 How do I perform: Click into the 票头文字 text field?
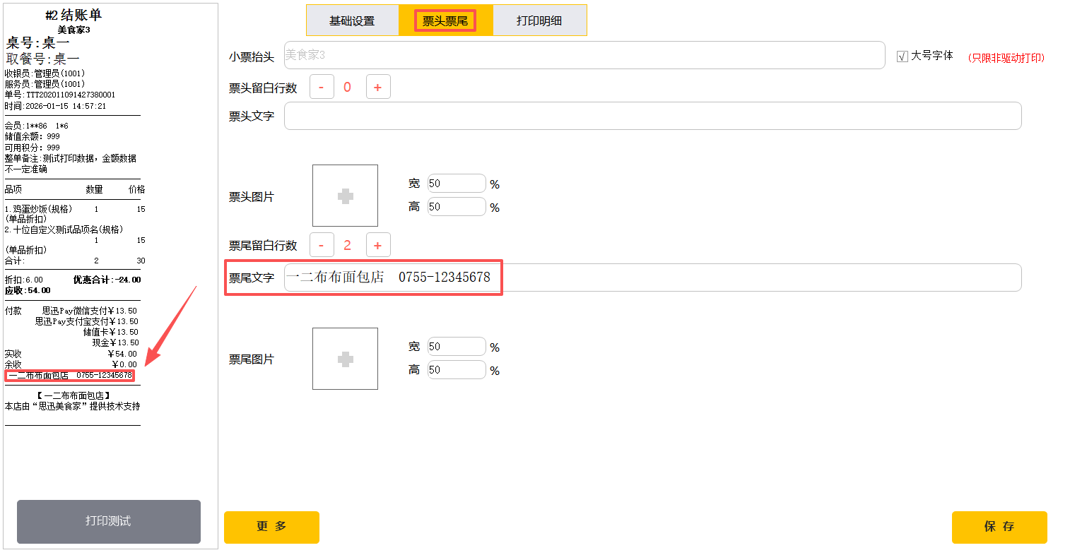pos(652,116)
